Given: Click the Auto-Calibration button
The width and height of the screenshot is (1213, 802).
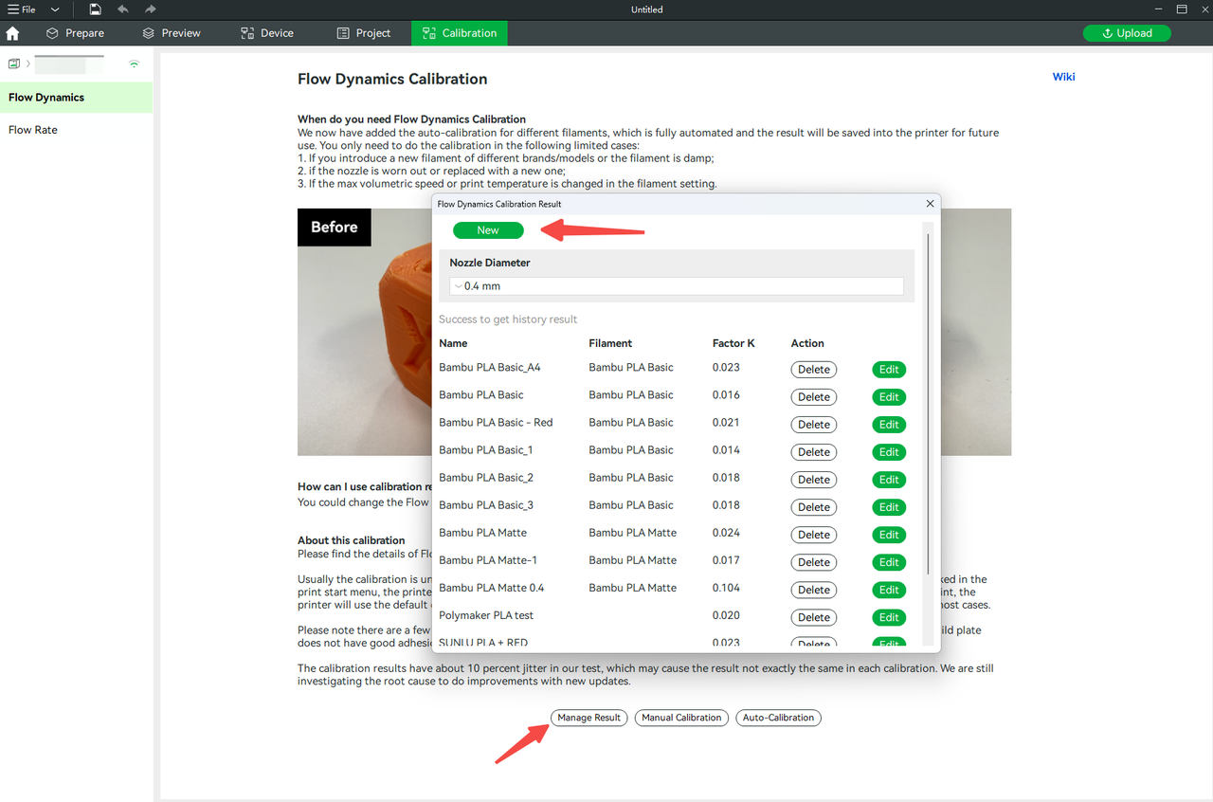Looking at the screenshot, I should click(778, 718).
